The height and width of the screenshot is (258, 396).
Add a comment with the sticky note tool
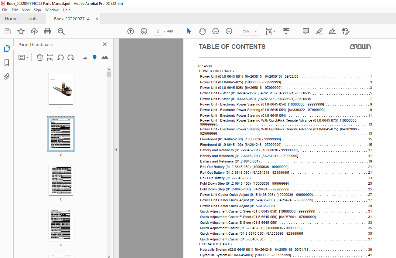(306, 31)
